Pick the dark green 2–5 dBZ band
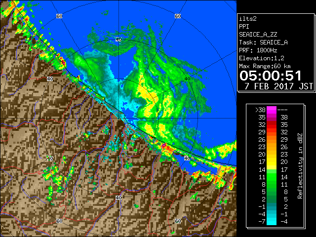316x237 pixels. click(272, 199)
